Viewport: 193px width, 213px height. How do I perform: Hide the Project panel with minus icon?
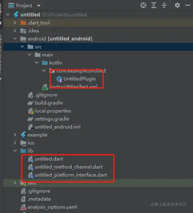click(x=188, y=6)
